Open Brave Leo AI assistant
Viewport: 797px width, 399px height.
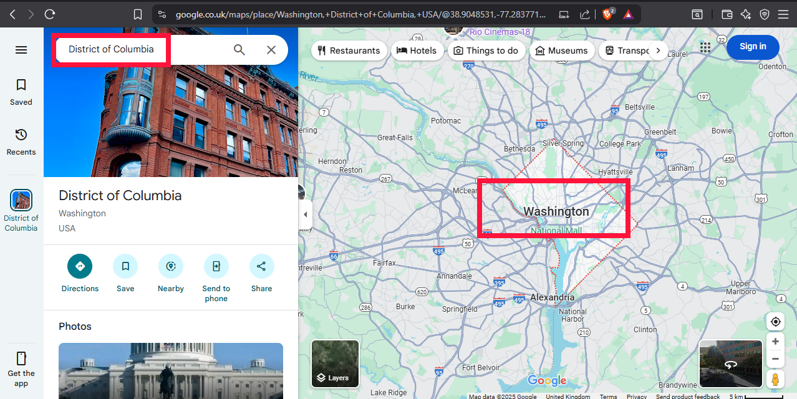[746, 14]
